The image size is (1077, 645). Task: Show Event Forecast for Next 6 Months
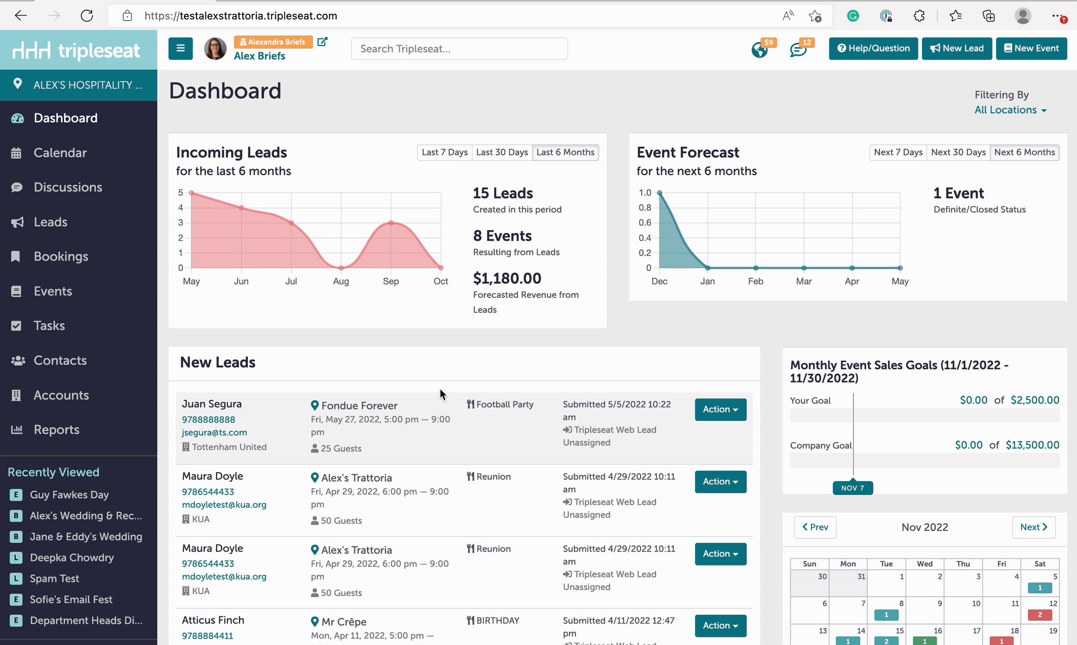(x=1024, y=152)
